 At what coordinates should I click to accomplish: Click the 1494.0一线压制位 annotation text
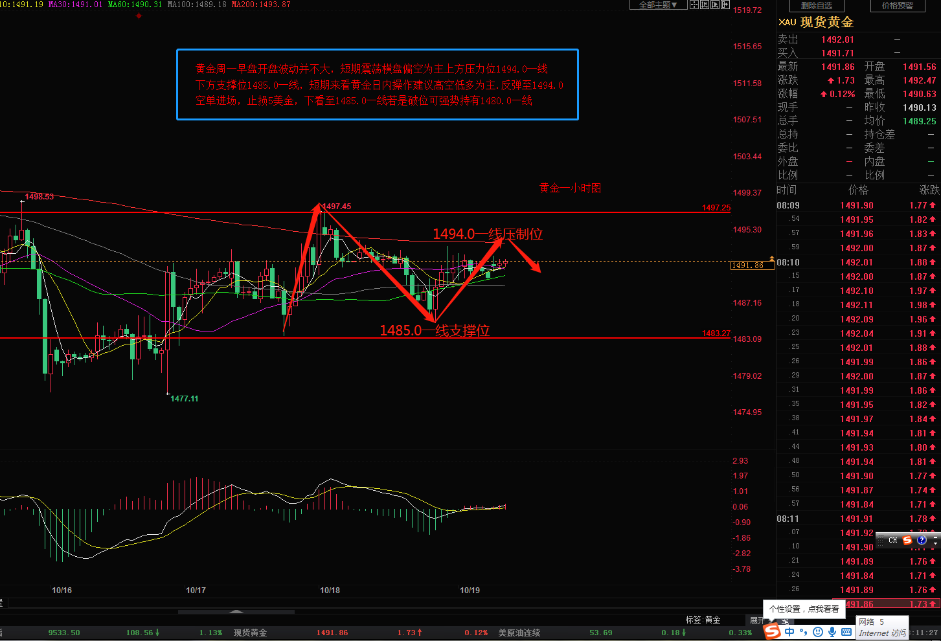(488, 234)
